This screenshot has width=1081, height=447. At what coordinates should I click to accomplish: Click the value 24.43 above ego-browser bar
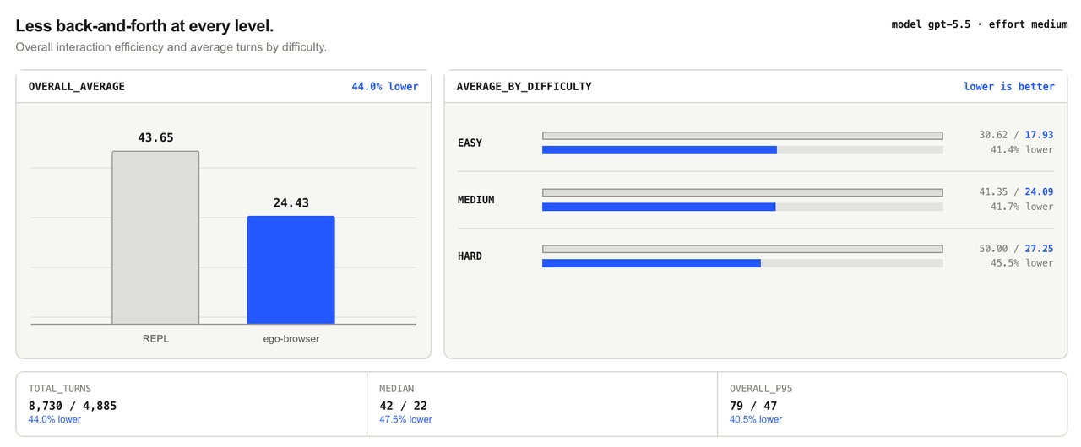pos(291,202)
